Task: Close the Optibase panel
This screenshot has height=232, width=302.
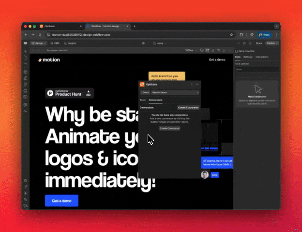Action: click(197, 84)
